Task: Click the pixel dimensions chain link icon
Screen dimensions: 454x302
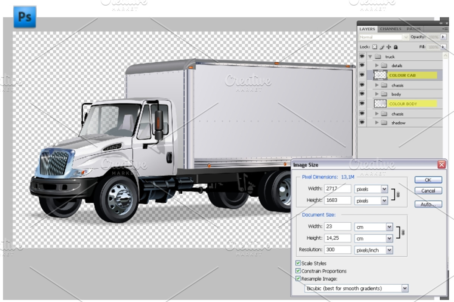Action: [398, 194]
